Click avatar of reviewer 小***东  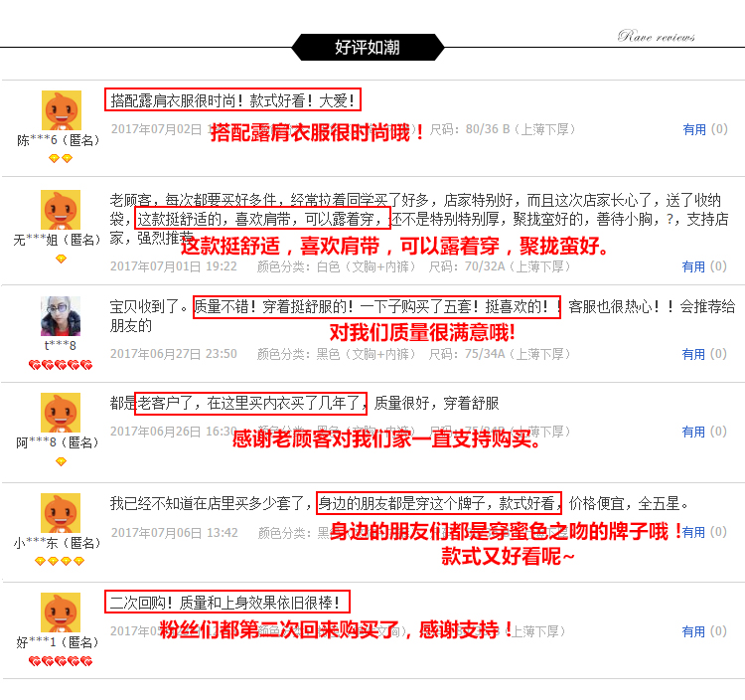(x=61, y=513)
